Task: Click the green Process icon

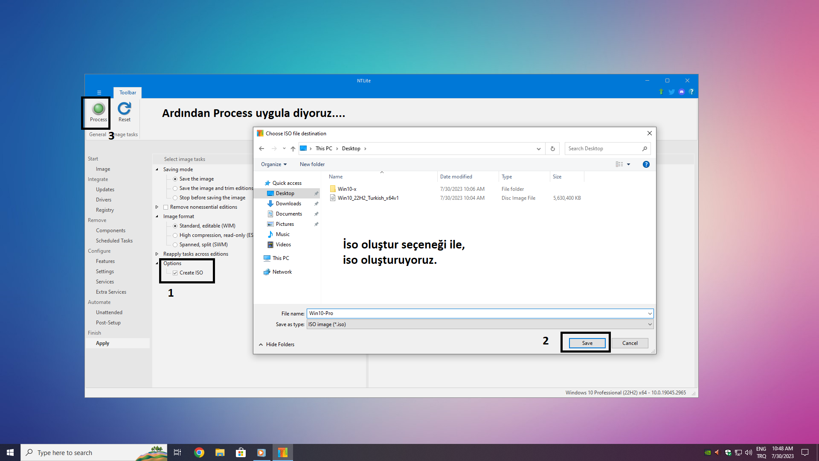Action: point(98,109)
